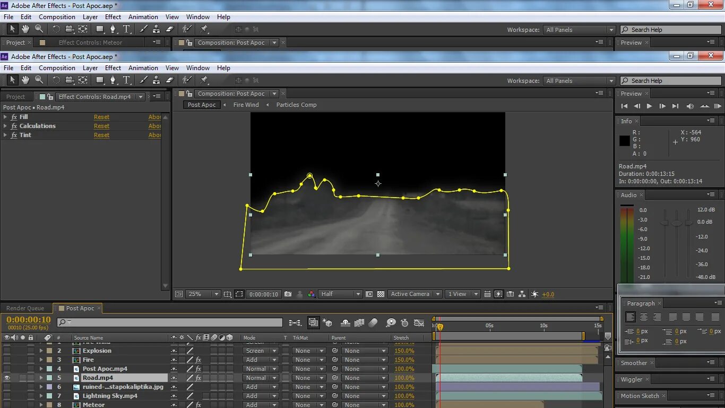The height and width of the screenshot is (408, 725).
Task: Open the 1 View layout dropdown
Action: tap(463, 294)
